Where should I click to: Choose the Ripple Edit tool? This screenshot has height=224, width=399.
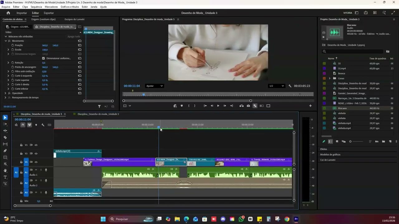(5, 131)
